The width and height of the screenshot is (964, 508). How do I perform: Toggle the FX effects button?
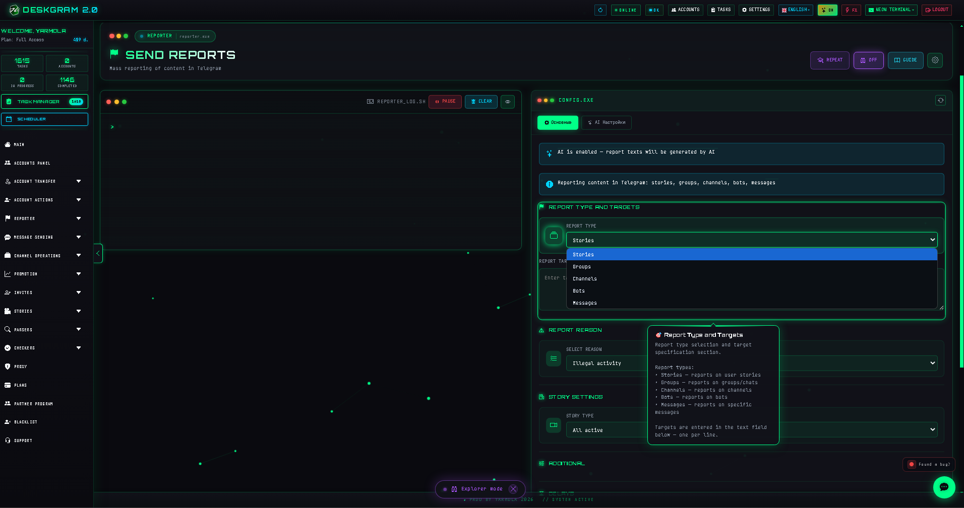point(851,10)
